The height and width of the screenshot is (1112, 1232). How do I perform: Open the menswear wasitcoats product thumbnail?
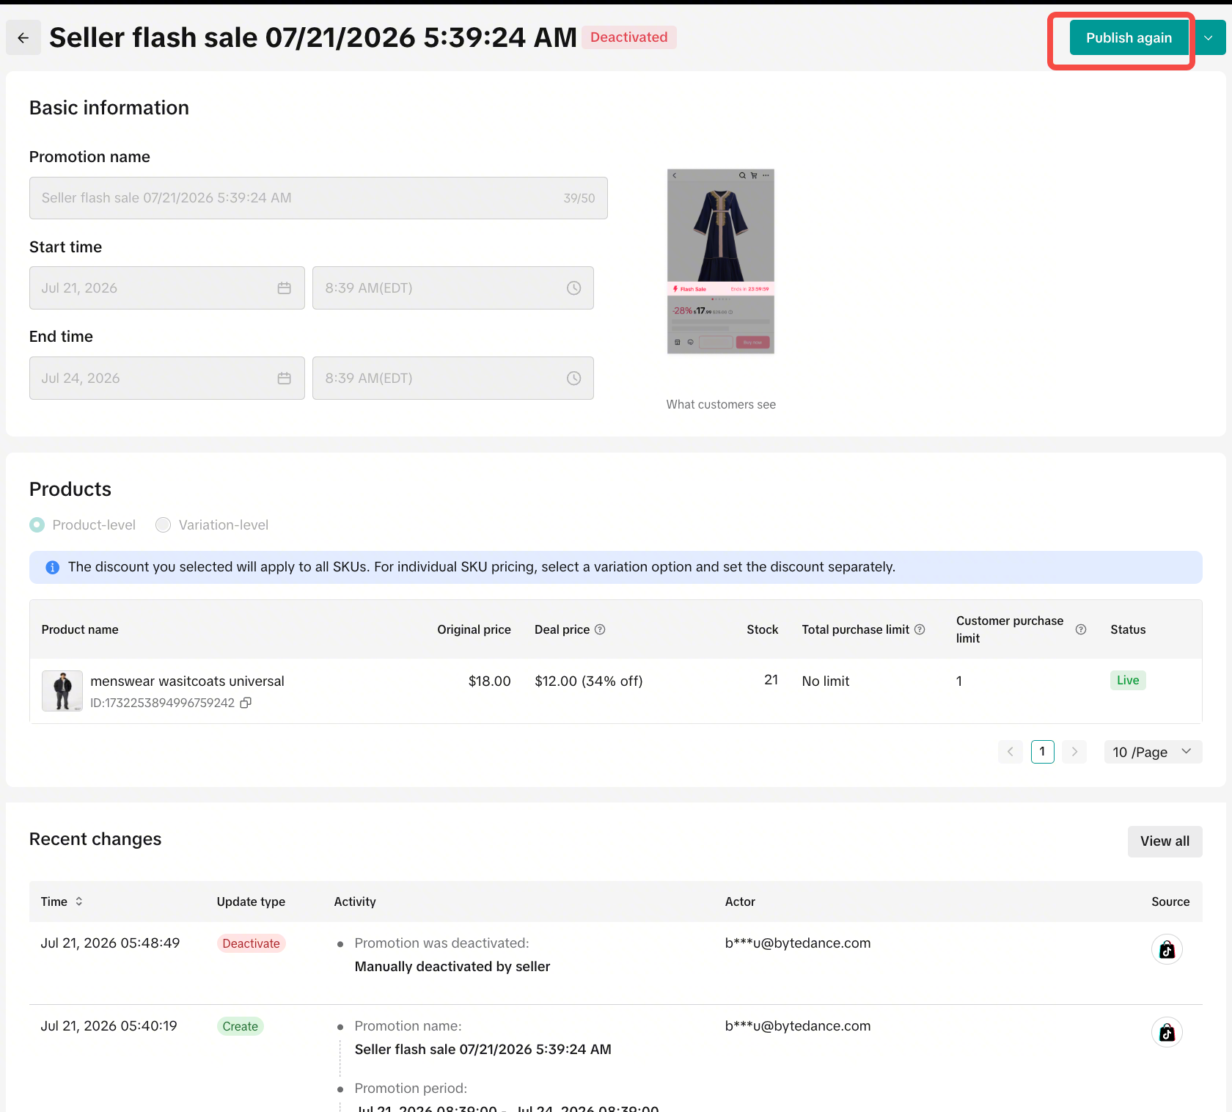(62, 691)
